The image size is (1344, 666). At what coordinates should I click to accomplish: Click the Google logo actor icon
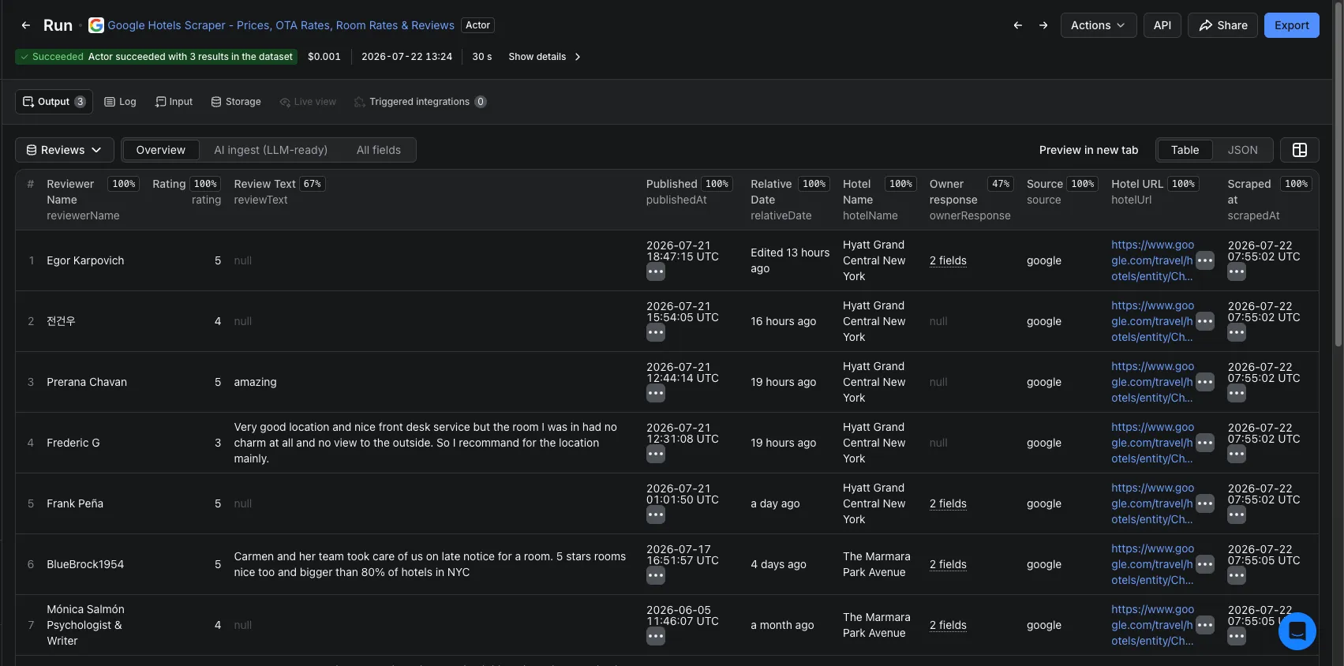(96, 25)
